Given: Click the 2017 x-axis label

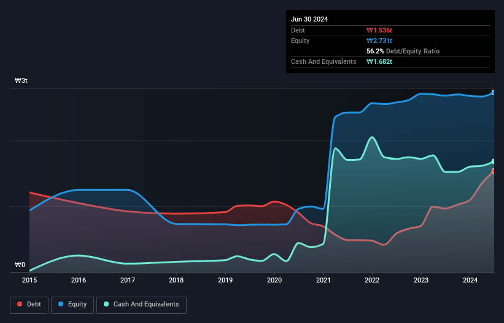Looking at the screenshot, I should coord(128,280).
